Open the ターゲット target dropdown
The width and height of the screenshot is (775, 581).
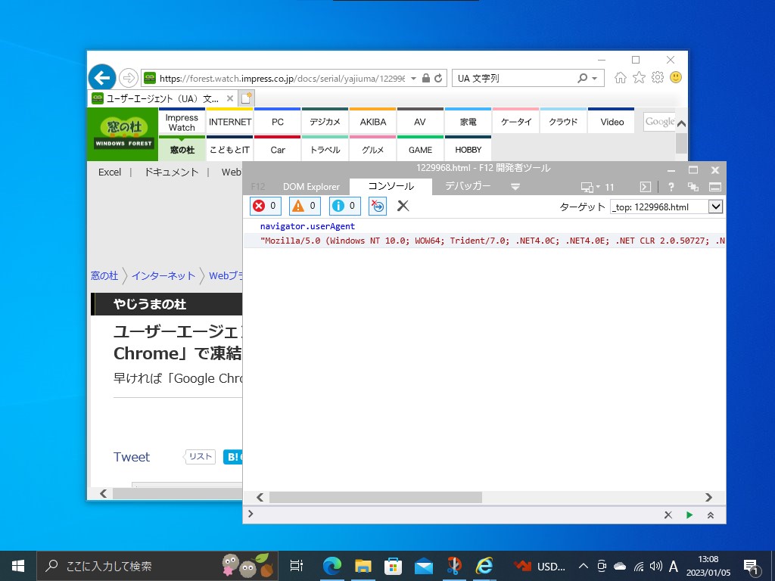(x=714, y=206)
